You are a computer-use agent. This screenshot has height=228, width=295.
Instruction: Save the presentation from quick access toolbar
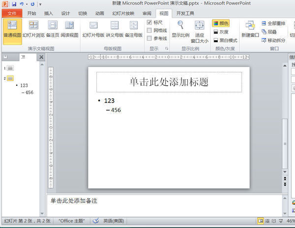(x=14, y=4)
